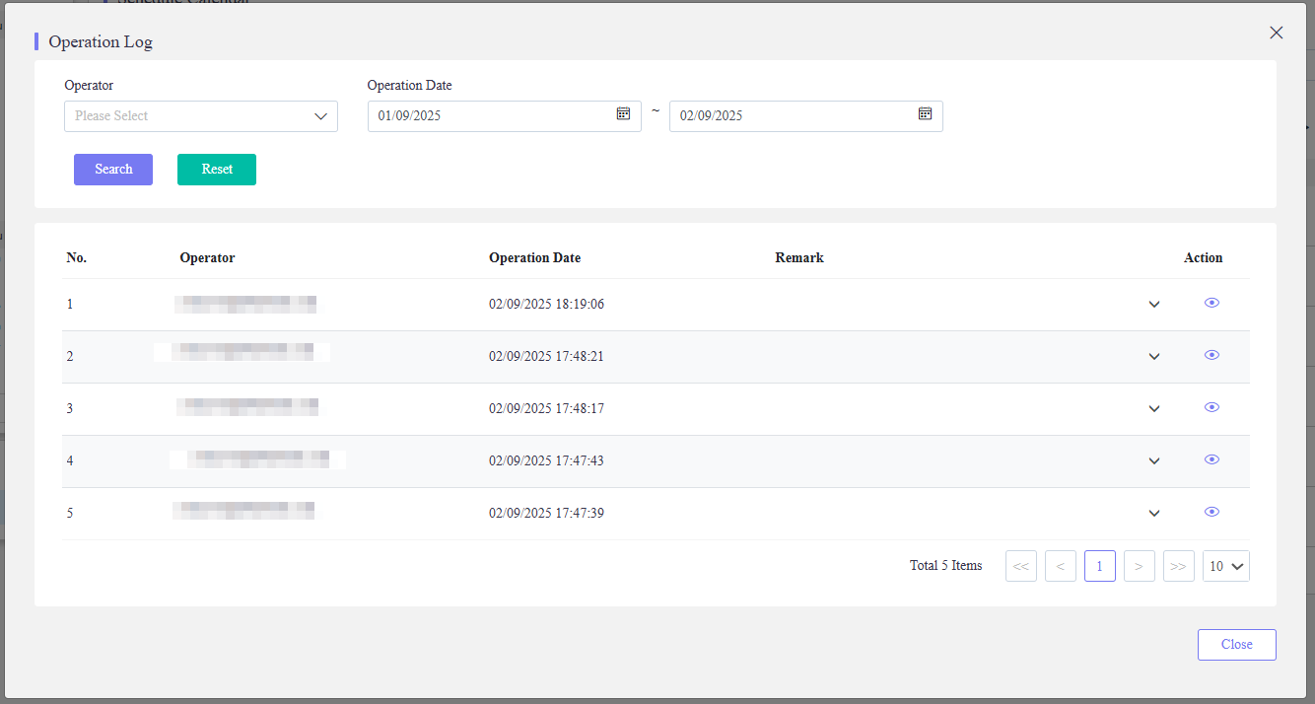Click the Close button at bottom

pos(1237,645)
